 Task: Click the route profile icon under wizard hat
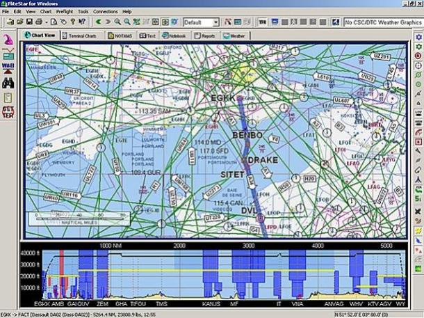(8, 54)
